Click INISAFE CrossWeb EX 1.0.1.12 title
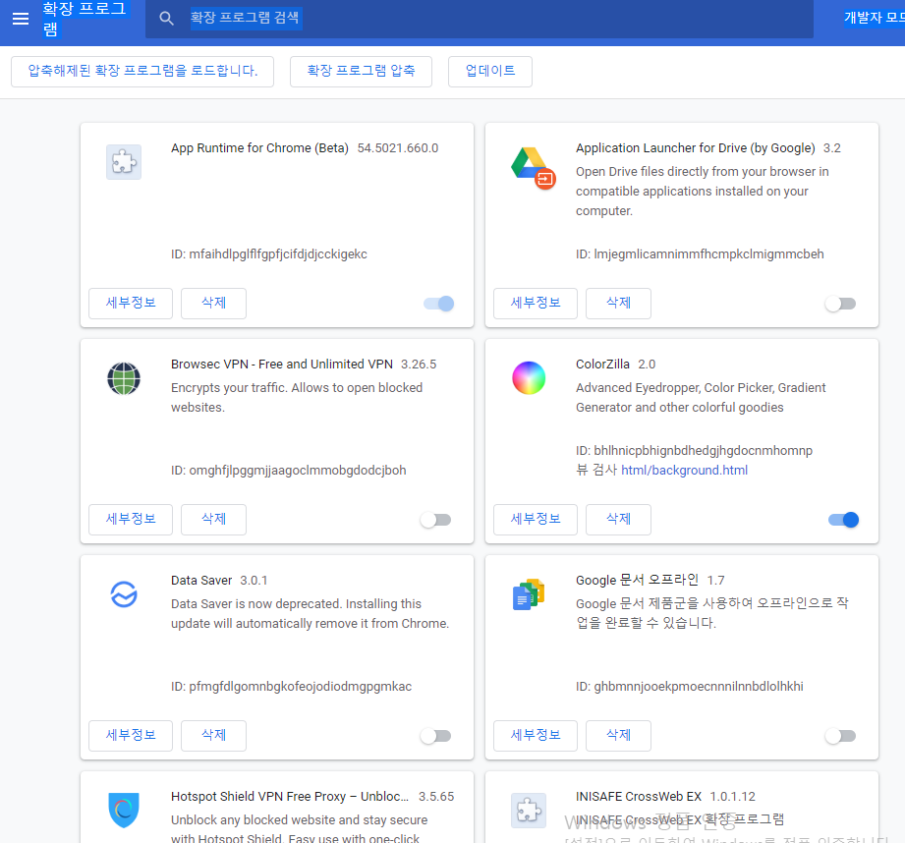Screen dimensions: 905x843 coord(665,796)
